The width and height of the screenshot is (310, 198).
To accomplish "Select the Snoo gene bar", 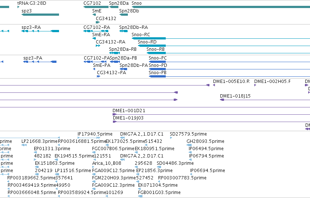I will point(221,7).
